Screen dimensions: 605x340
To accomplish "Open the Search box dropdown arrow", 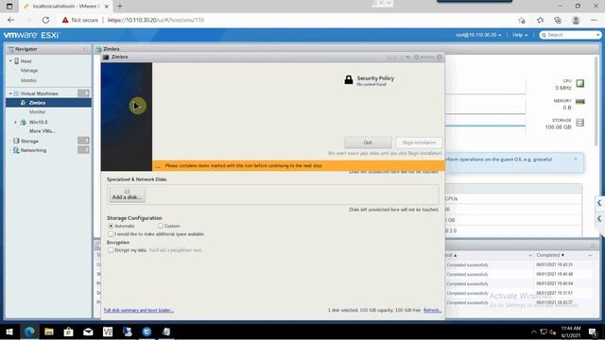I will click(x=597, y=35).
